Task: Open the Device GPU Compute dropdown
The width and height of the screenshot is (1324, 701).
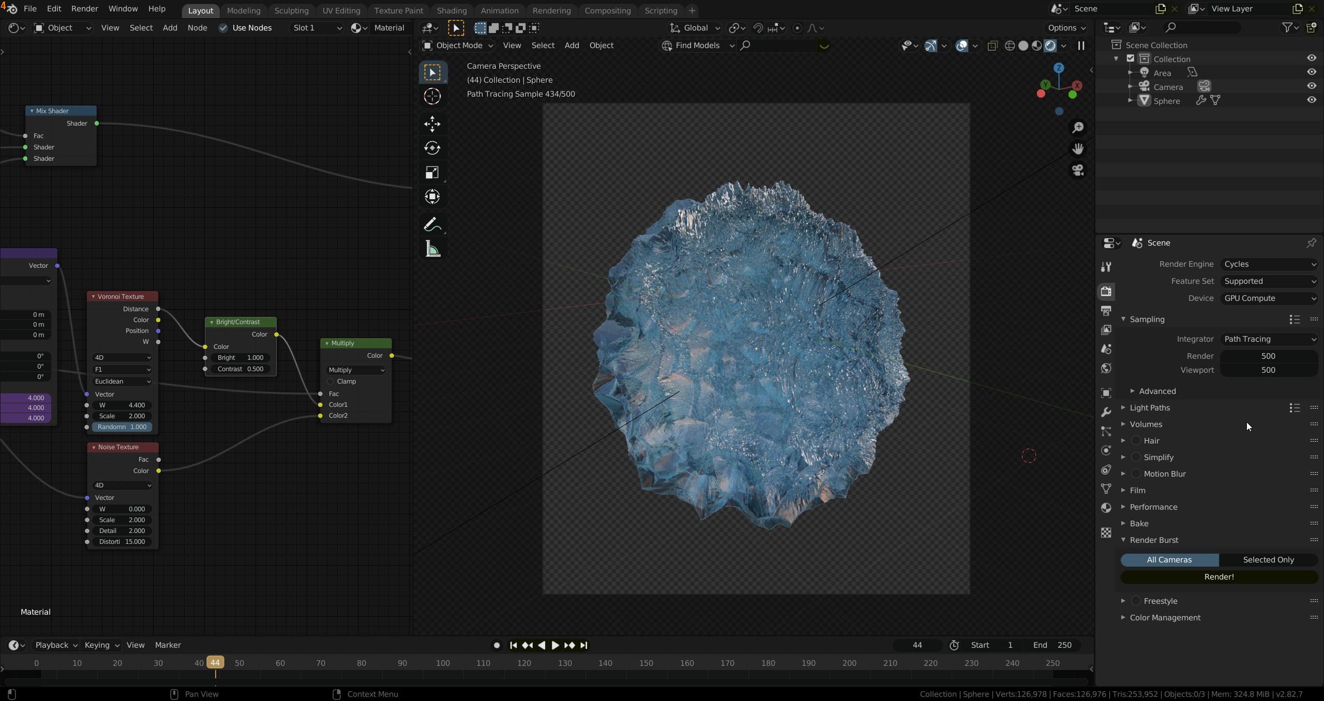Action: click(x=1269, y=298)
